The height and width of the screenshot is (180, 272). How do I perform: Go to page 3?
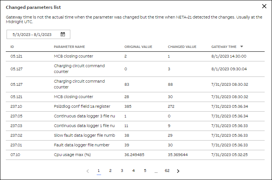(122, 170)
